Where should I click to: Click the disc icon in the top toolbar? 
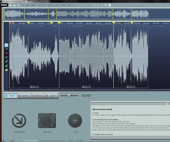[110, 5]
